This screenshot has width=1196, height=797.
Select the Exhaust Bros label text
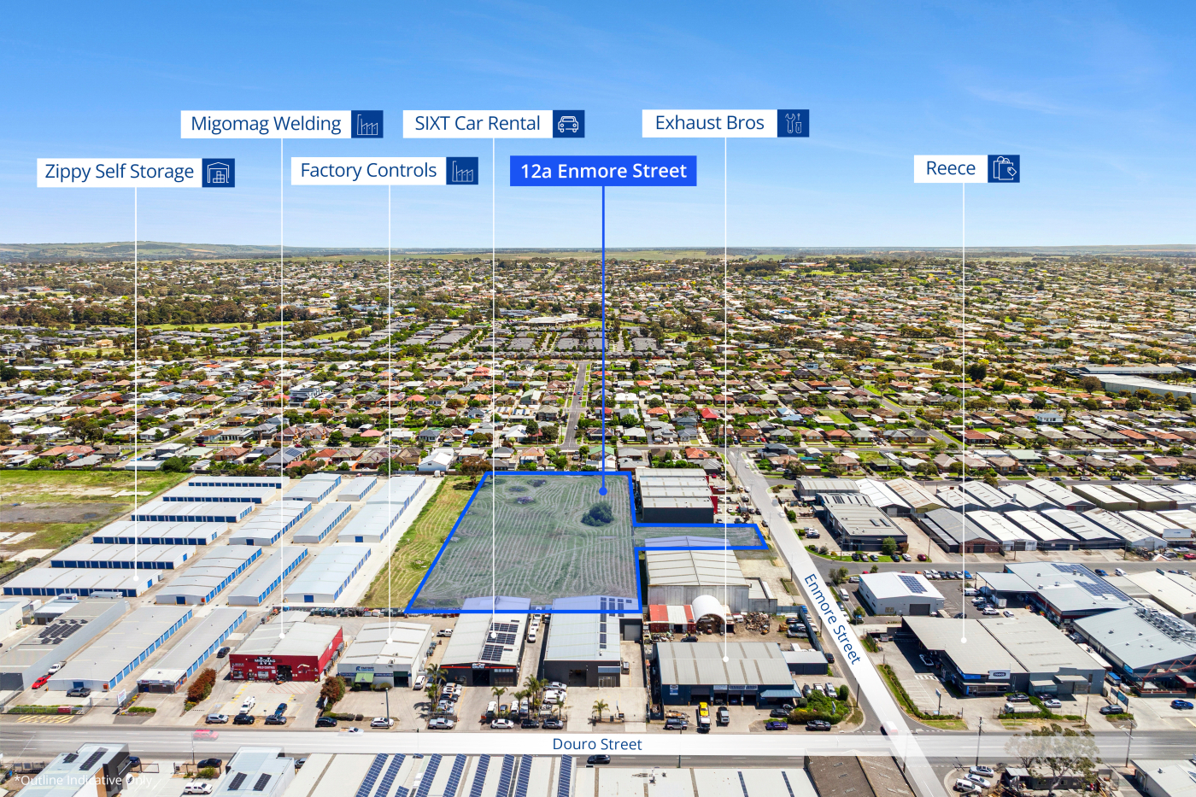coord(709,123)
